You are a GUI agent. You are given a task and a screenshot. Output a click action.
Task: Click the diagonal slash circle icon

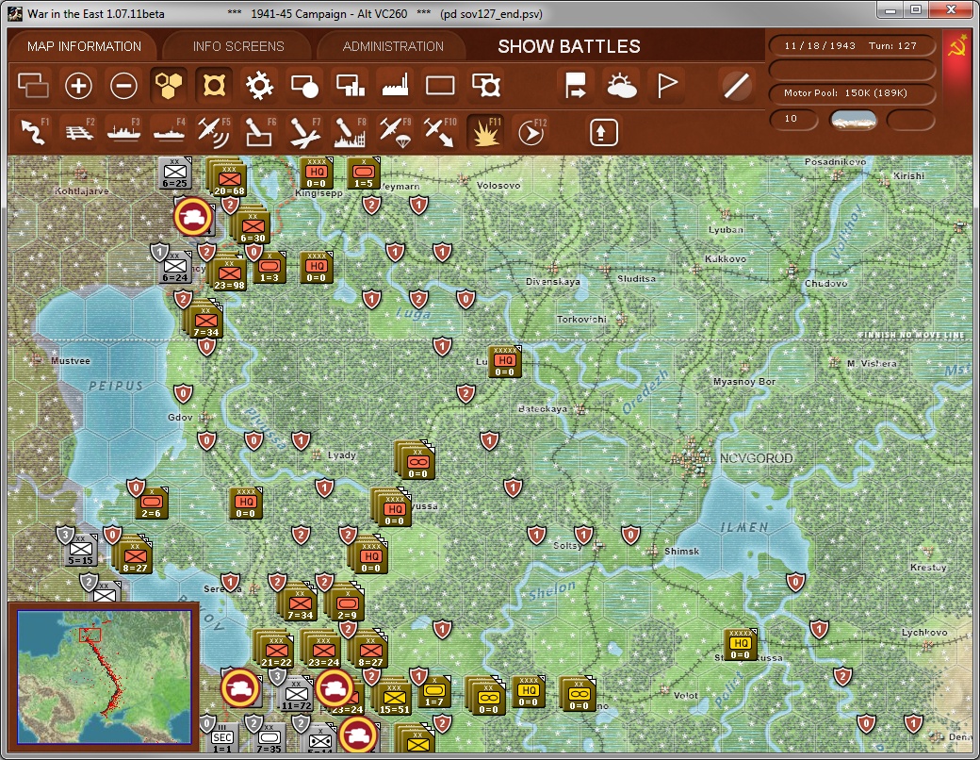point(736,86)
